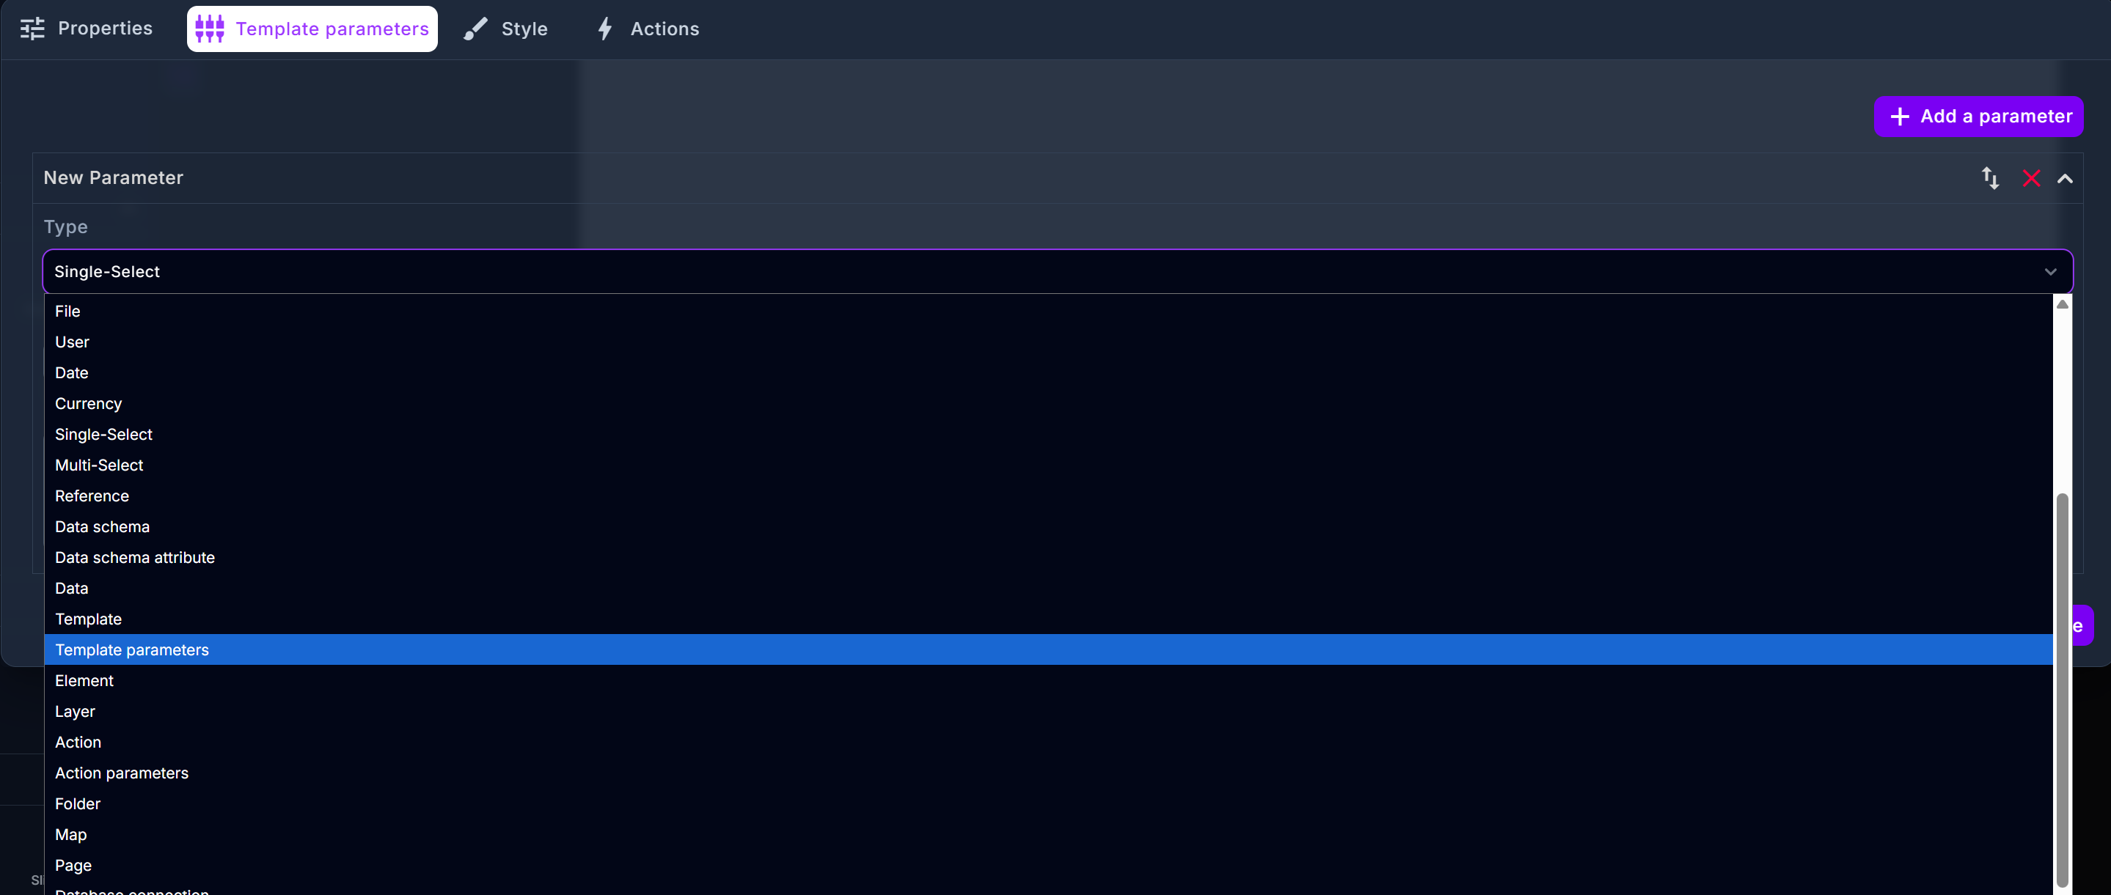Collapse New Parameter with the chevron icon
The image size is (2111, 895).
pos(2066,177)
